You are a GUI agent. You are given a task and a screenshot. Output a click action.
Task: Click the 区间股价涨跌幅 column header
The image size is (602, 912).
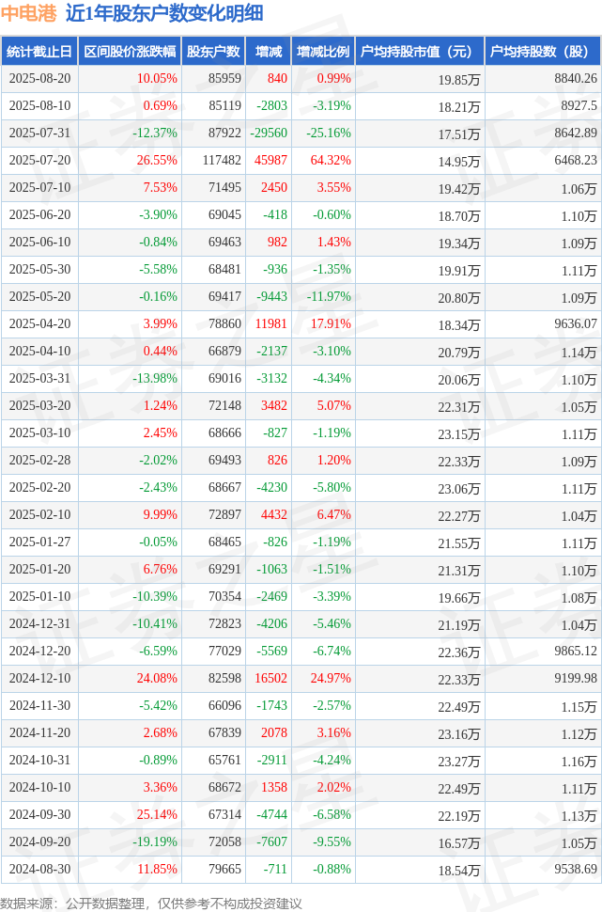(x=130, y=52)
